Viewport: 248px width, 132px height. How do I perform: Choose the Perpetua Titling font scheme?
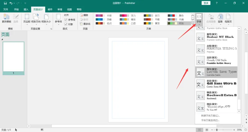click(216, 49)
